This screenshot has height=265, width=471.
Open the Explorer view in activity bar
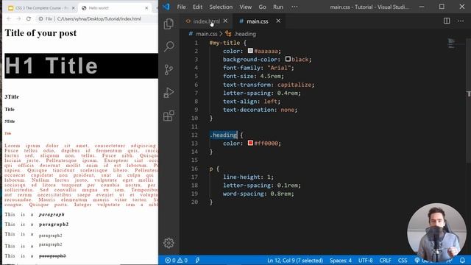click(169, 24)
